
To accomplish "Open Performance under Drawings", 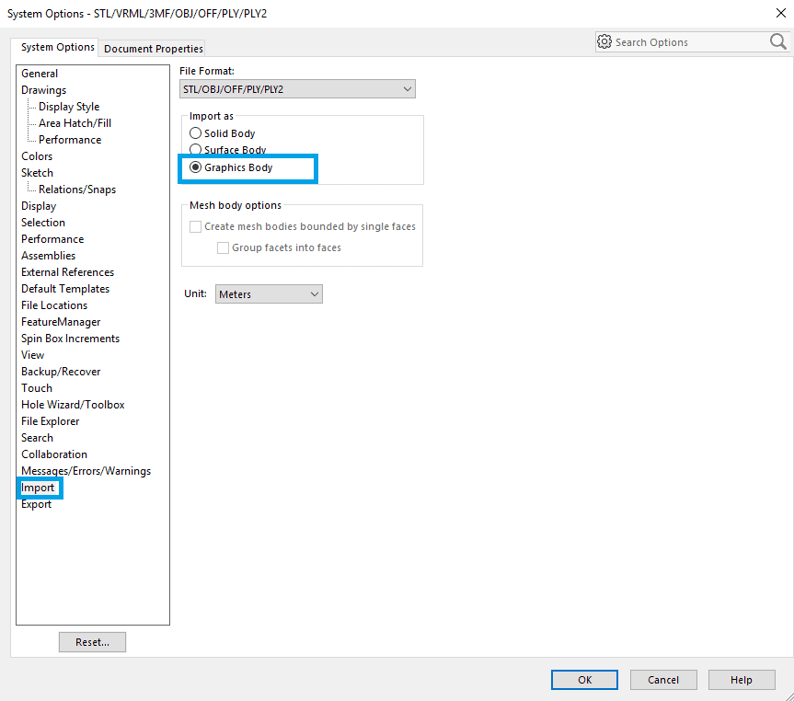I will (70, 140).
